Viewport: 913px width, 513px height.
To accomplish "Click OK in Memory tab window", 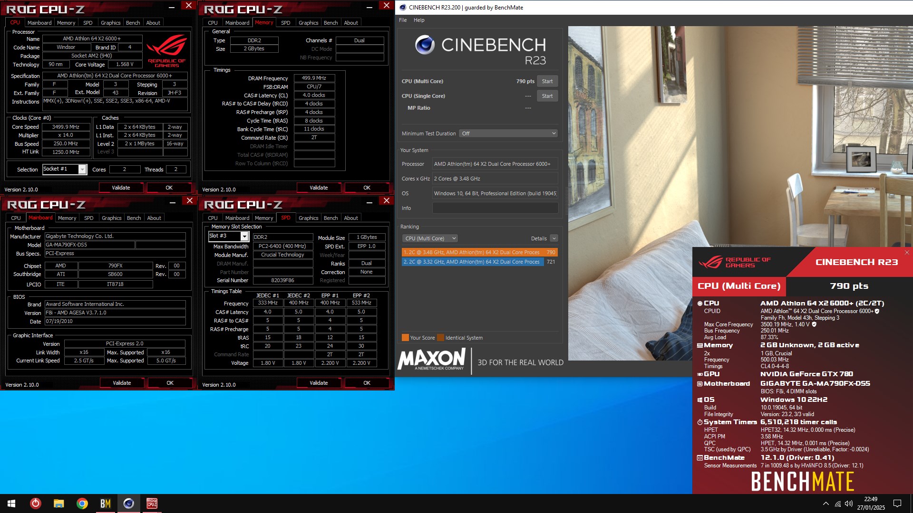I will pyautogui.click(x=367, y=188).
